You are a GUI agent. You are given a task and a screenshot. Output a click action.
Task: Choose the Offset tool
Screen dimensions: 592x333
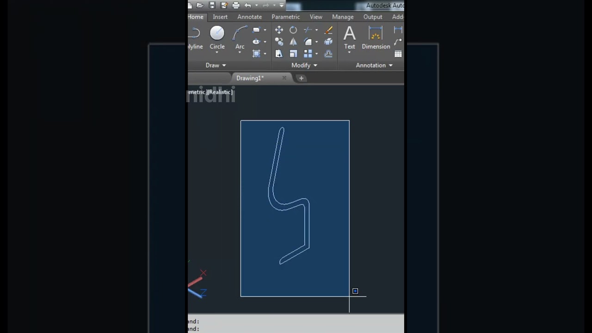(x=328, y=54)
